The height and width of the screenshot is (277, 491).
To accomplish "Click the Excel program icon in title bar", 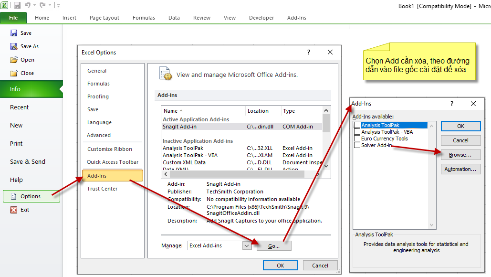I will (5, 5).
